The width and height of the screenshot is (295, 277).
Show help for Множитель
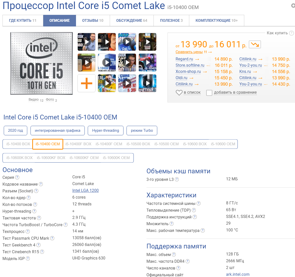pos(171,224)
